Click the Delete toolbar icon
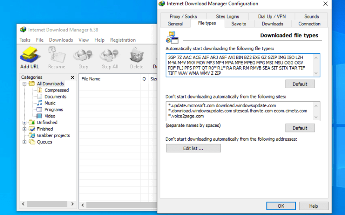This screenshot has width=345, height=215. (x=137, y=58)
